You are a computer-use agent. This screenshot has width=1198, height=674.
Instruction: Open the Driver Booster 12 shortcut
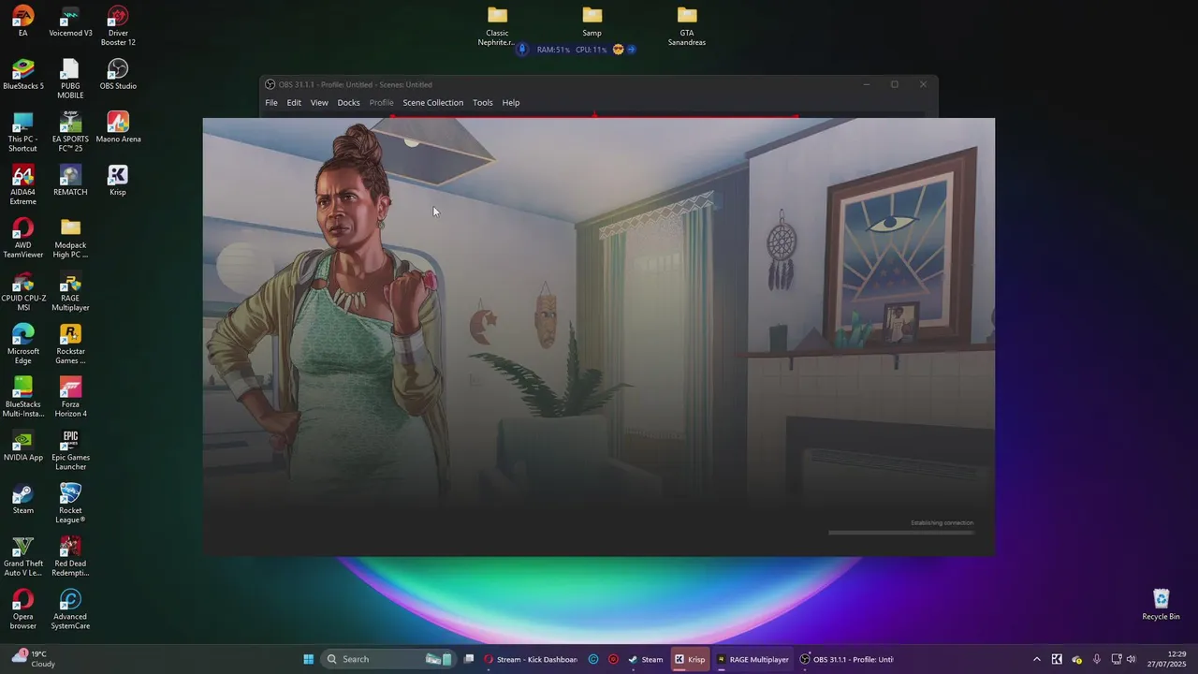coord(118,26)
